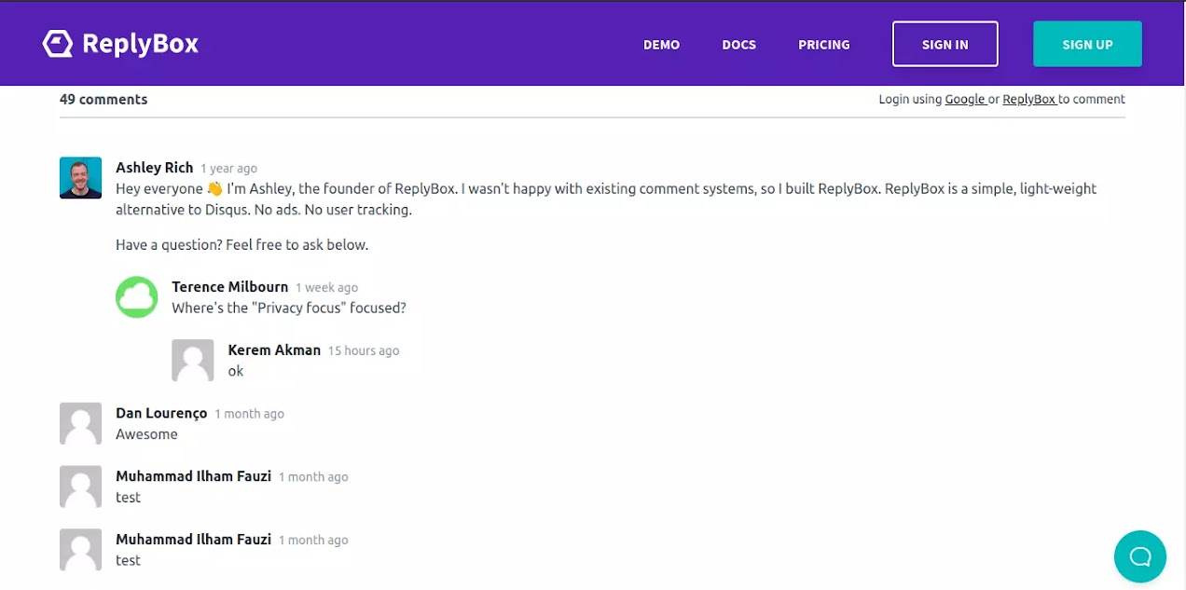
Task: Click Terence Milbourn's green cloud avatar
Action: pos(137,297)
